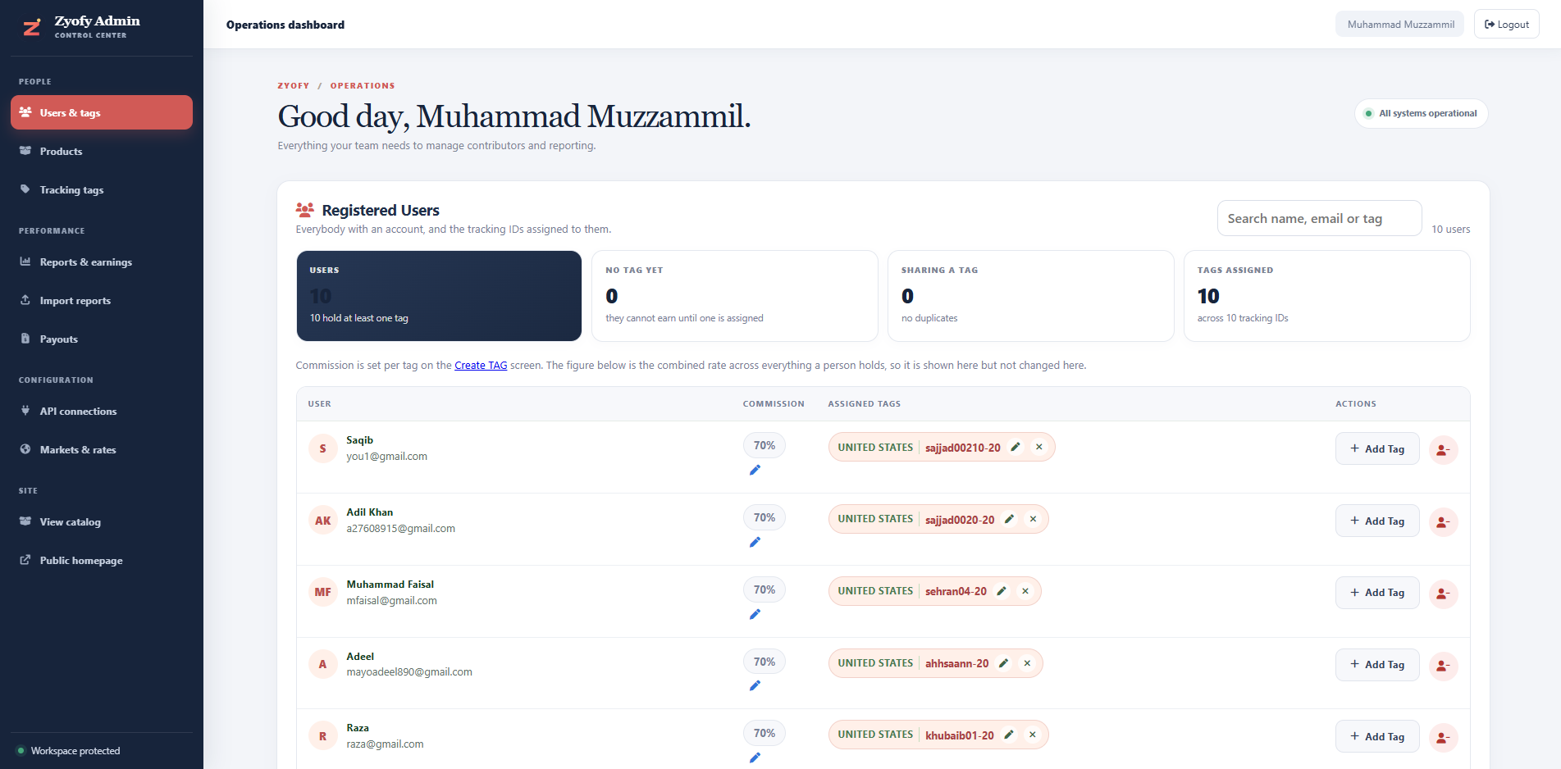This screenshot has height=769, width=1561.
Task: Click the 70% commission badge for Saqib
Action: pos(765,445)
